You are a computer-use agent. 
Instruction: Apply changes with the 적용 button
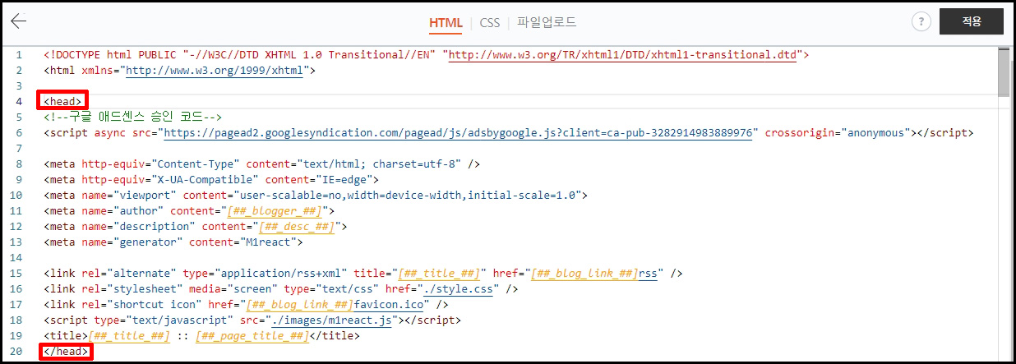pyautogui.click(x=971, y=21)
